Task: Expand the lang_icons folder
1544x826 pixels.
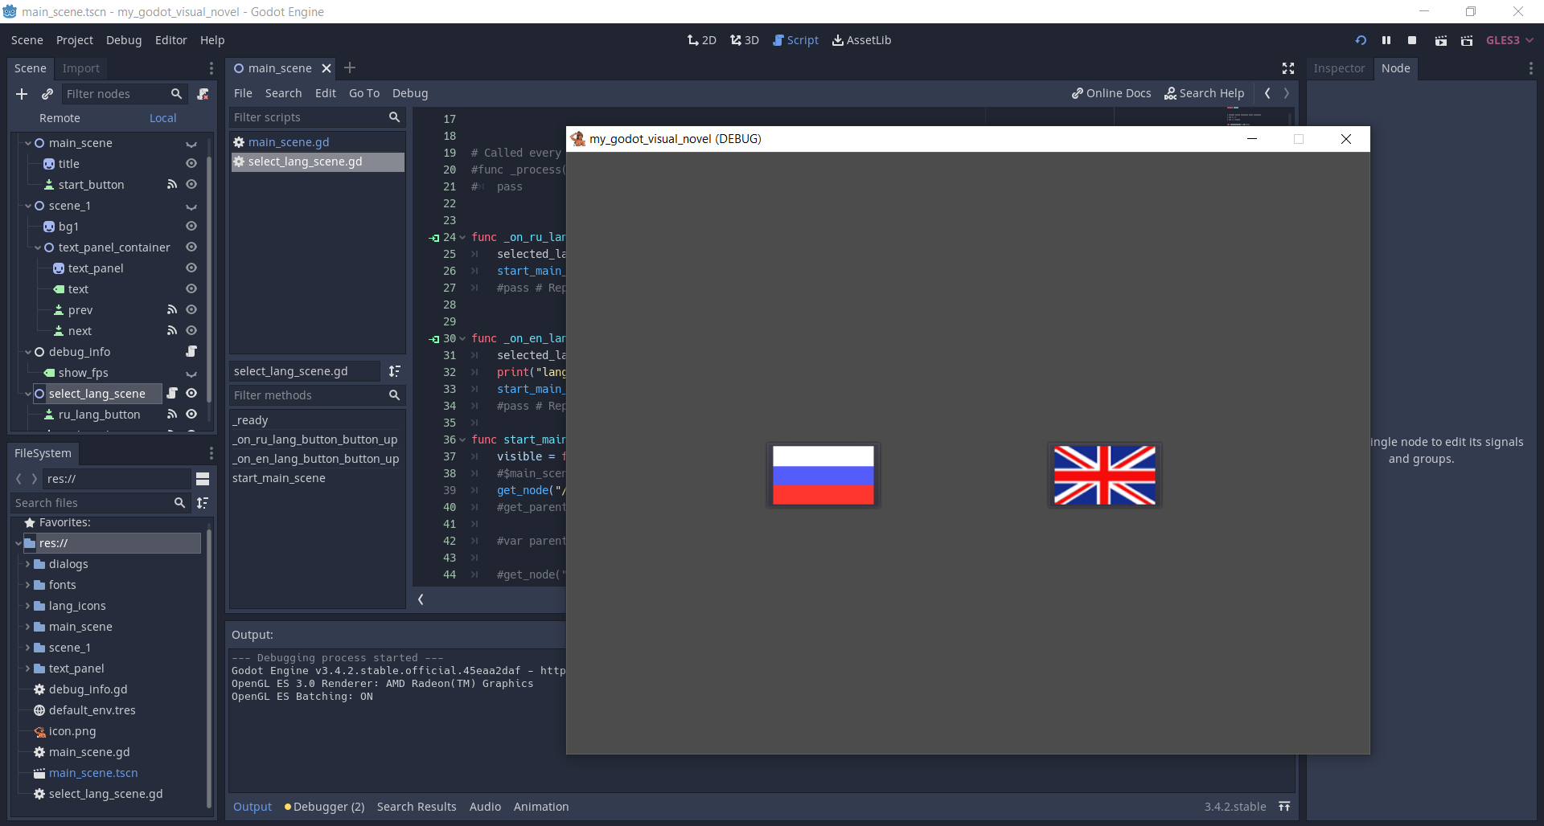Action: coord(27,606)
